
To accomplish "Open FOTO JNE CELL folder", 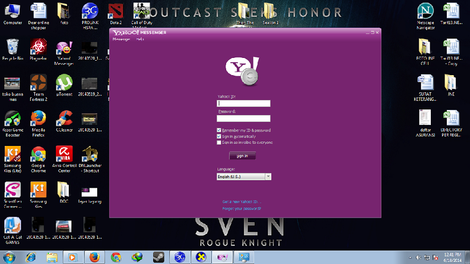I will pyautogui.click(x=425, y=52).
